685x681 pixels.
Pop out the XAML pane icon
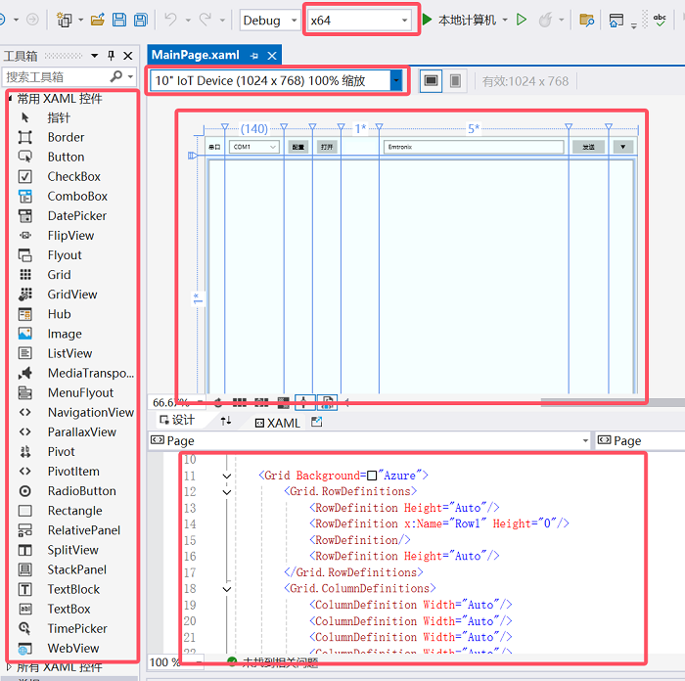click(316, 422)
